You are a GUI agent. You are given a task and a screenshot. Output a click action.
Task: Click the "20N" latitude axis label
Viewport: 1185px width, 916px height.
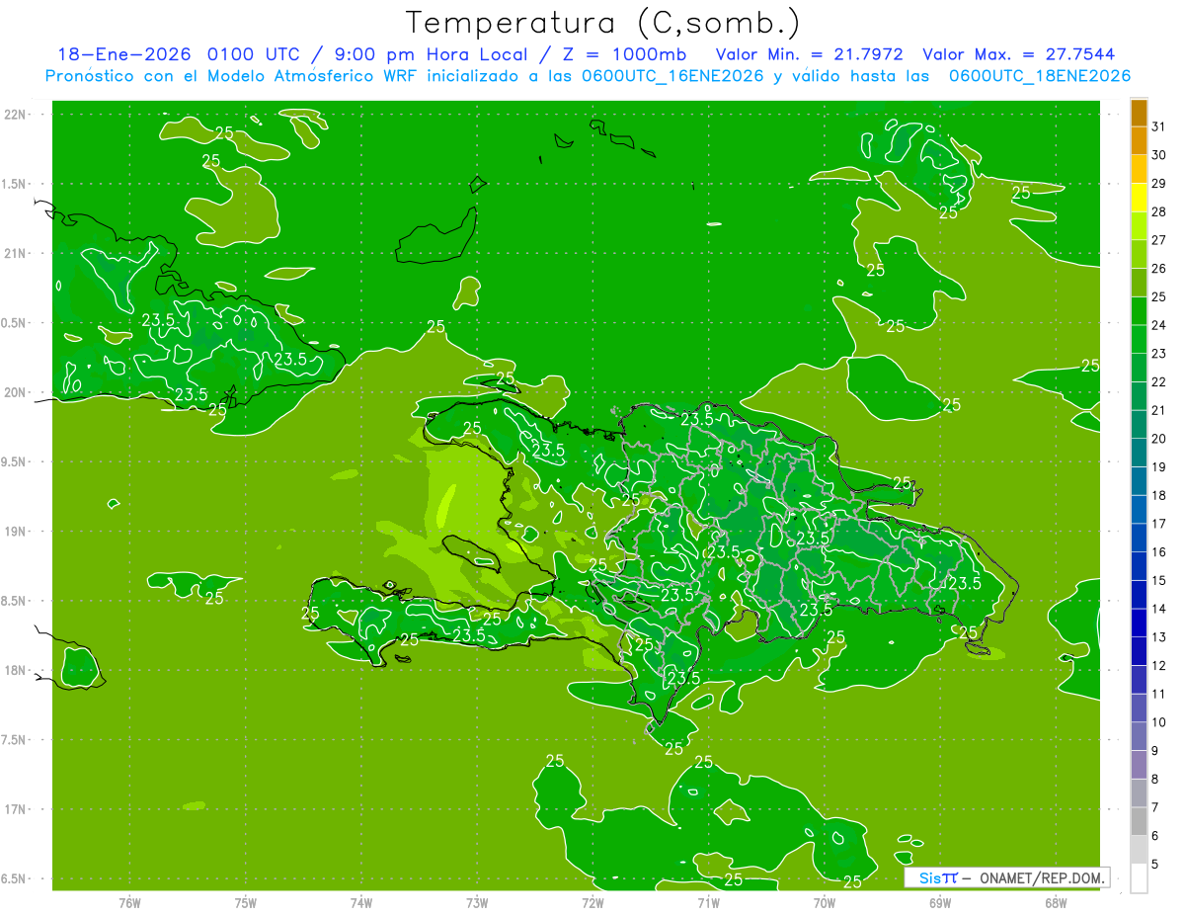click(x=15, y=392)
